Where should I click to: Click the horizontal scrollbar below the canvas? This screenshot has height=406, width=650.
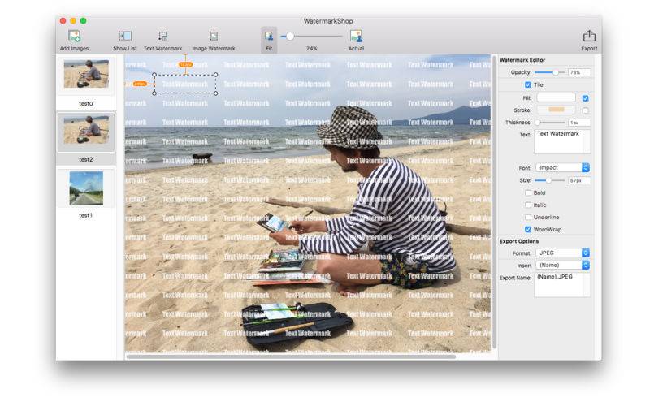pos(290,356)
